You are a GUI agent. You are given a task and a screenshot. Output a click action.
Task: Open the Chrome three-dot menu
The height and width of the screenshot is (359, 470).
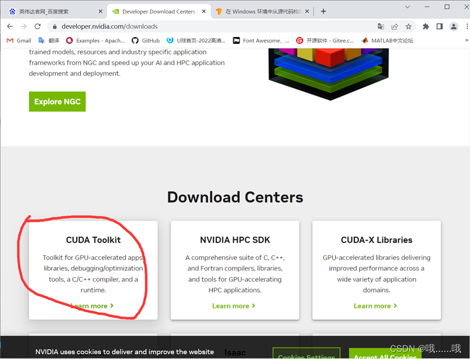(x=467, y=27)
